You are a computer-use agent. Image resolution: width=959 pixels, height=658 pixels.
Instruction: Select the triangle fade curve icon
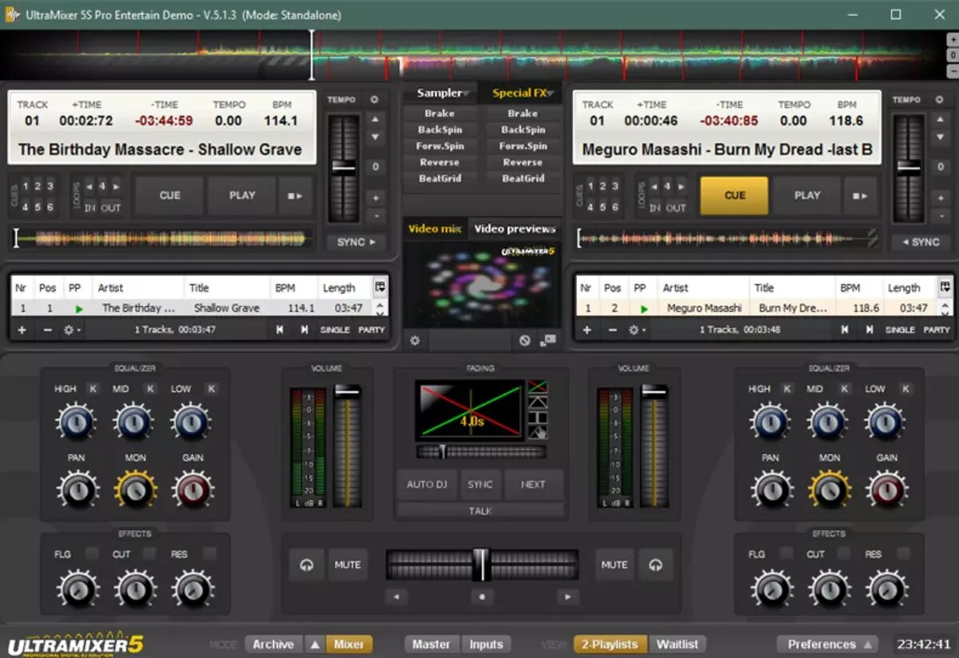(x=538, y=402)
